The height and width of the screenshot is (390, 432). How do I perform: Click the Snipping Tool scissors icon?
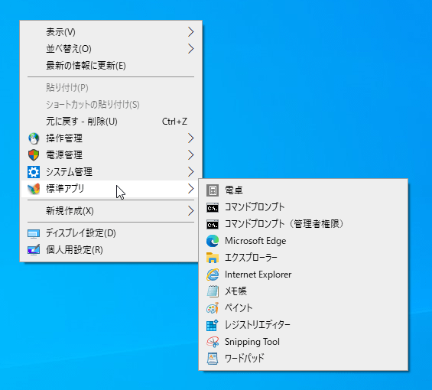coord(213,342)
